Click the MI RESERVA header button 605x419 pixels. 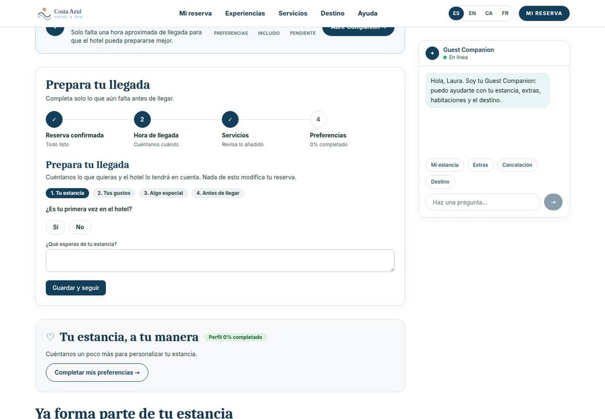(544, 14)
